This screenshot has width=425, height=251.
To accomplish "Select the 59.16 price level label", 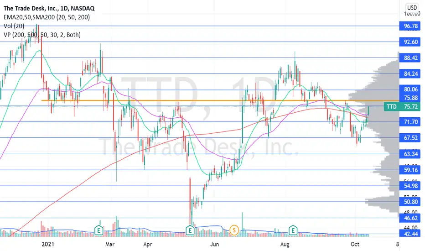I will (x=410, y=170).
